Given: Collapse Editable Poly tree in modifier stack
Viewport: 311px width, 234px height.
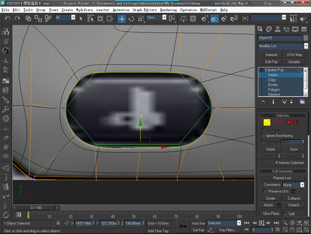Looking at the screenshot, I should pos(262,70).
